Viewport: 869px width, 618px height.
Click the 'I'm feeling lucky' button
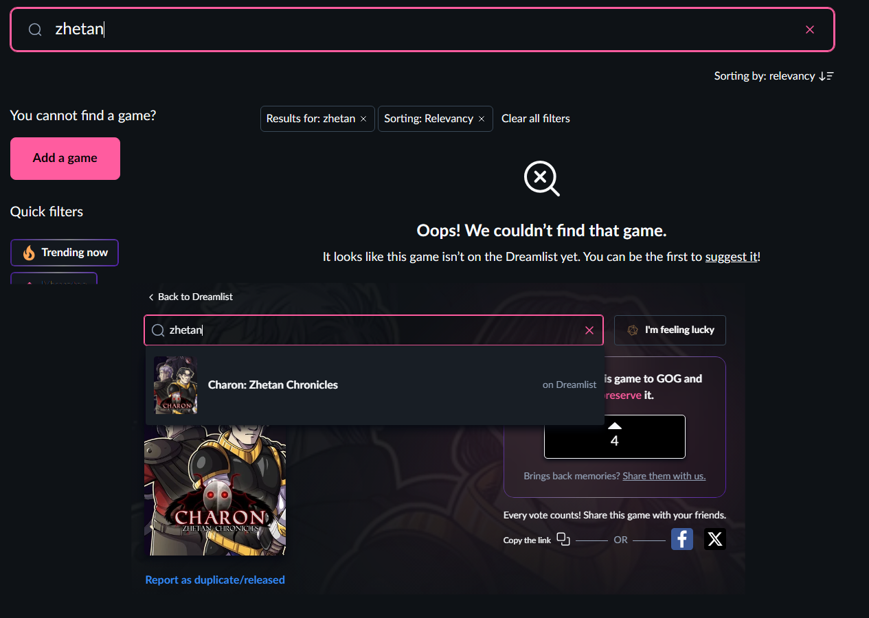point(670,330)
